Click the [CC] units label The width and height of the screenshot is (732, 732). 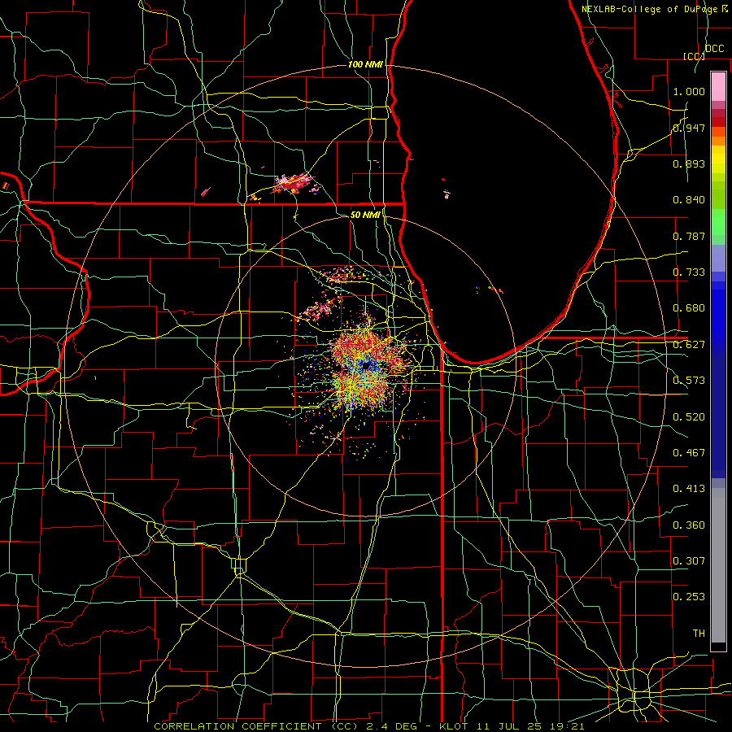(694, 56)
